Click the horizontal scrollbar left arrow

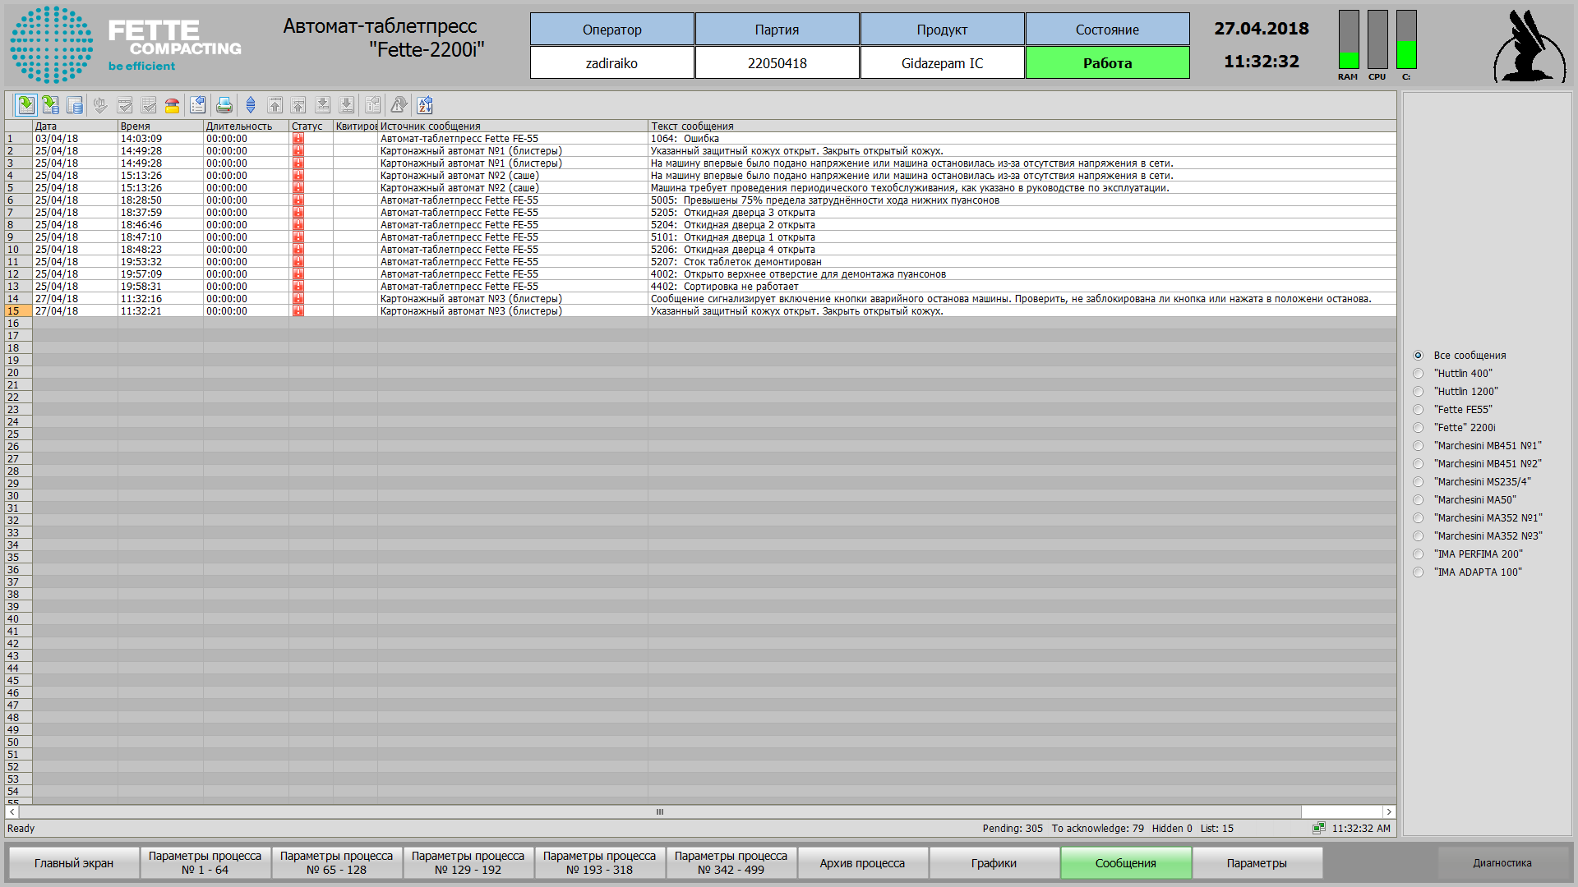[12, 811]
